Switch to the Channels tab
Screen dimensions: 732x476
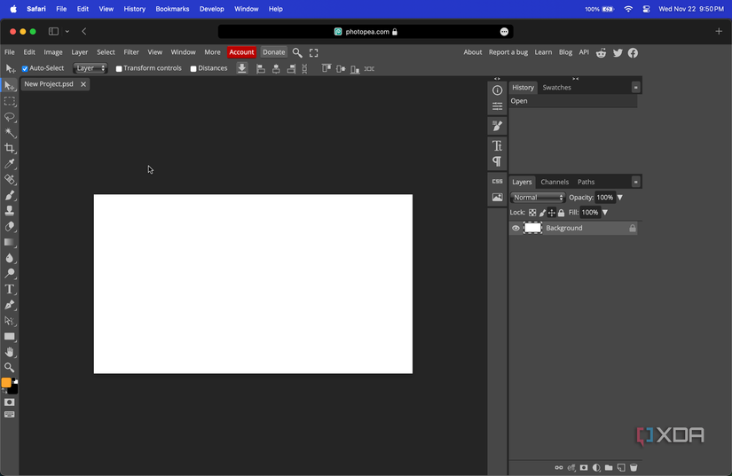555,182
